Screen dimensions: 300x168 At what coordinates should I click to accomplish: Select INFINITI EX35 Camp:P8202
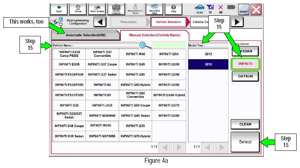69,54
